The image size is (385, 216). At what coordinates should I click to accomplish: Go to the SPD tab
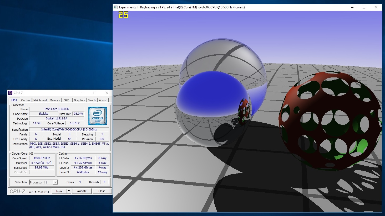(67, 100)
